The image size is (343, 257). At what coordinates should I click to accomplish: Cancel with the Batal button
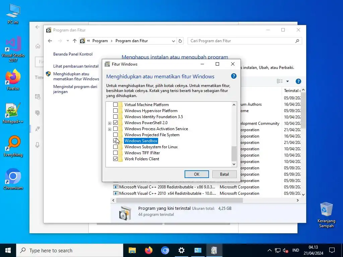(224, 174)
